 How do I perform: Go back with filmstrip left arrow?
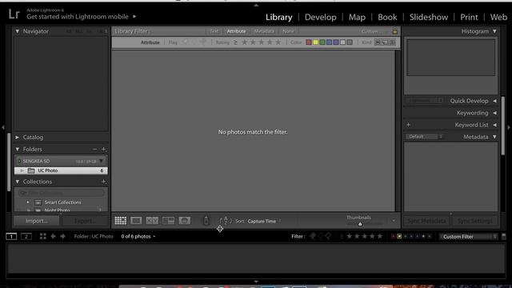pyautogui.click(x=54, y=237)
